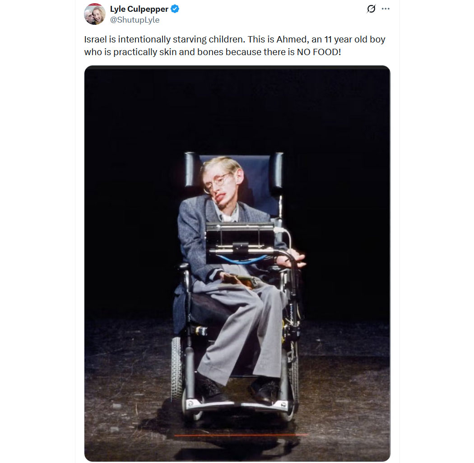Image resolution: width=474 pixels, height=463 pixels.
Task: Click the blue verified checkmark badge
Action: click(x=175, y=9)
